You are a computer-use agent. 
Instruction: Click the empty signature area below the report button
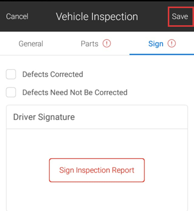coord(97,196)
